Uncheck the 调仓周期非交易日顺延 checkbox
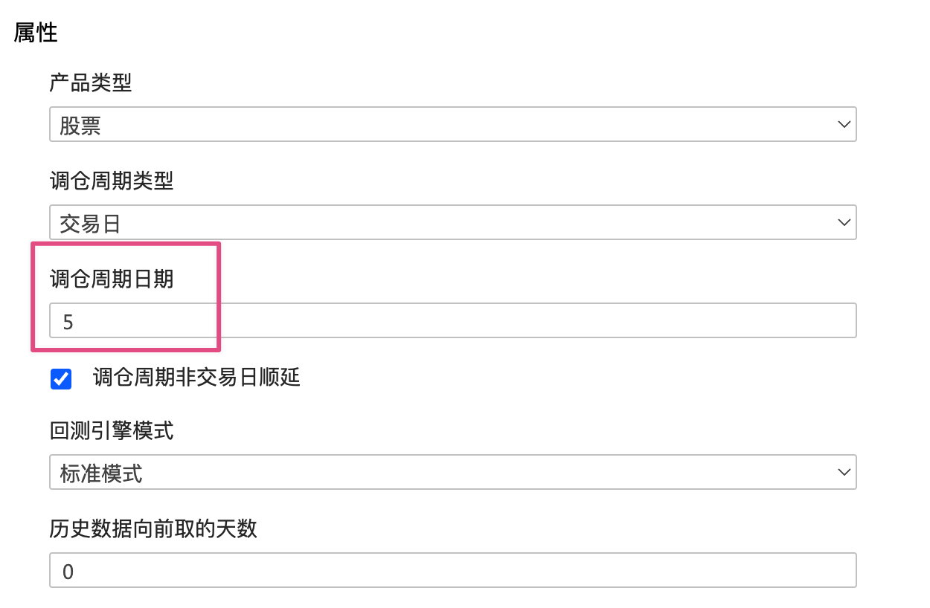The image size is (930, 608). (x=61, y=379)
